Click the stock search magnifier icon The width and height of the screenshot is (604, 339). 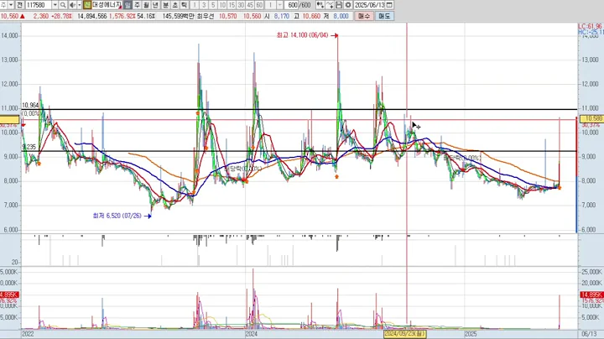point(63,5)
